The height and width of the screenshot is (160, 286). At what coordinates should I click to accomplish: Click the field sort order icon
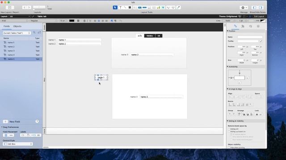tap(39, 32)
